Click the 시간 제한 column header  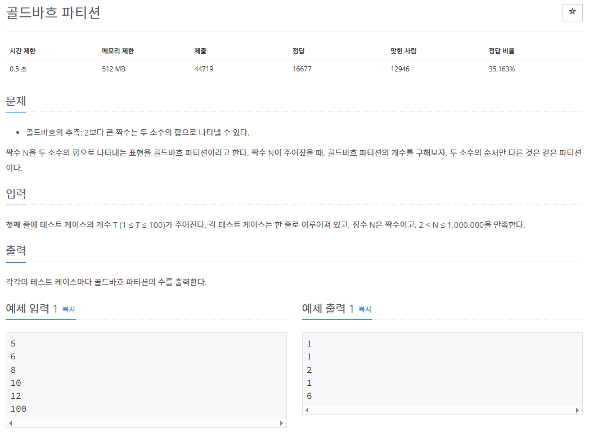point(23,51)
